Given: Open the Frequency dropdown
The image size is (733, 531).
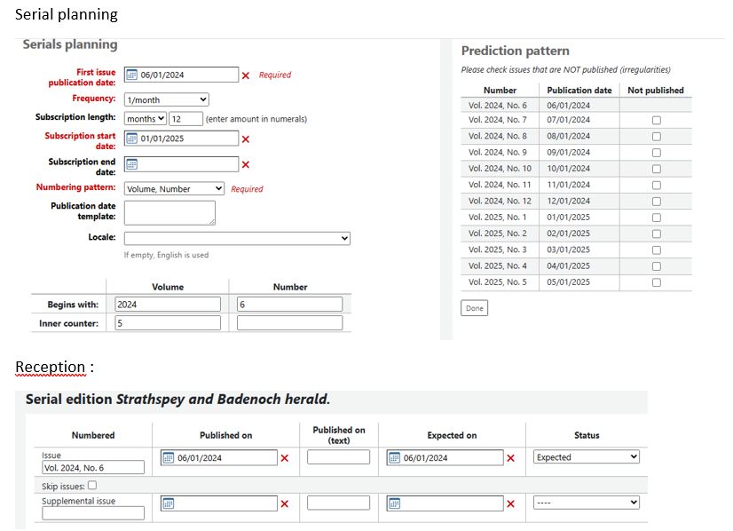Looking at the screenshot, I should pos(166,99).
